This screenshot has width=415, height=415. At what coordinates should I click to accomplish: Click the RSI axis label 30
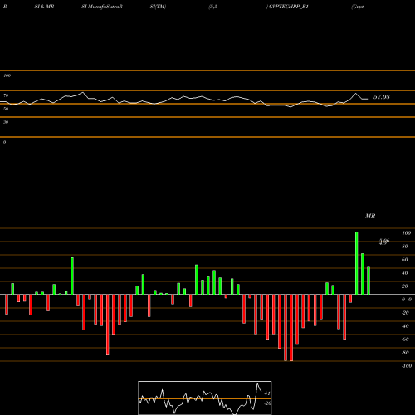(6, 122)
